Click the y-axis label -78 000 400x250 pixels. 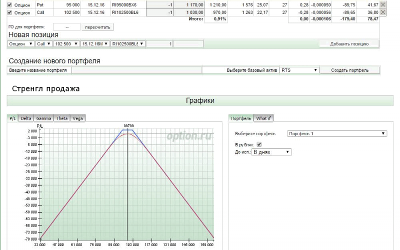click(31, 239)
